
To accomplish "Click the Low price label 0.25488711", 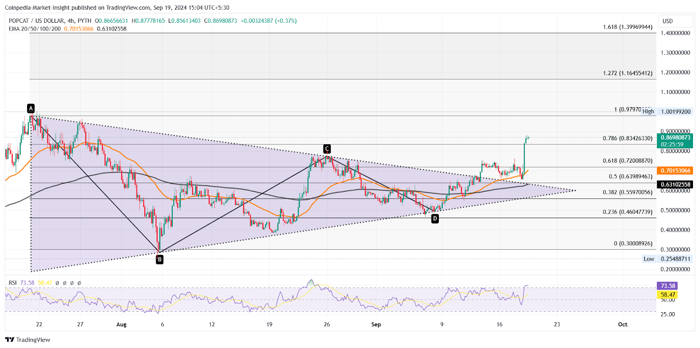I will [667, 259].
